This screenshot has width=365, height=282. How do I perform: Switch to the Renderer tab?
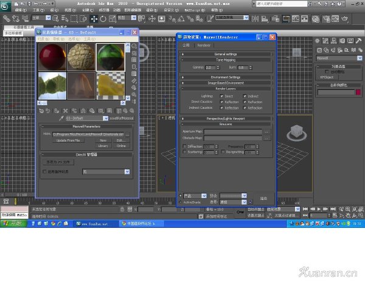coord(204,46)
